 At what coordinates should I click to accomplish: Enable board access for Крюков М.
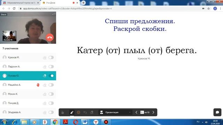pos(51,58)
